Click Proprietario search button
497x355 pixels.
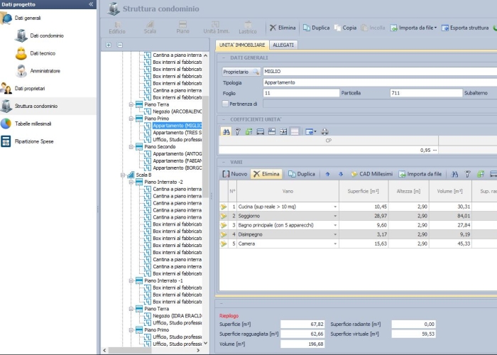coord(241,72)
